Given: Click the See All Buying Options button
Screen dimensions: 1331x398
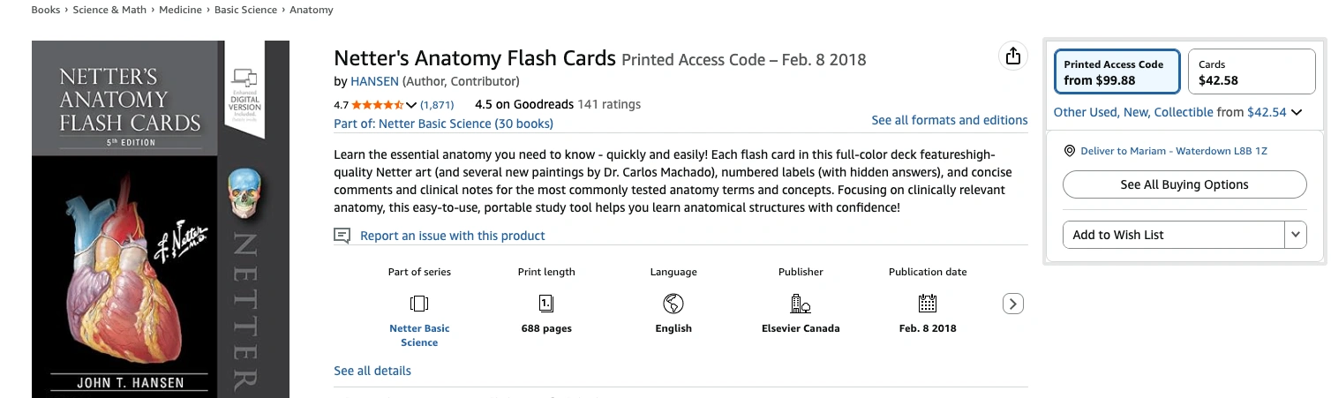Looking at the screenshot, I should (x=1184, y=184).
